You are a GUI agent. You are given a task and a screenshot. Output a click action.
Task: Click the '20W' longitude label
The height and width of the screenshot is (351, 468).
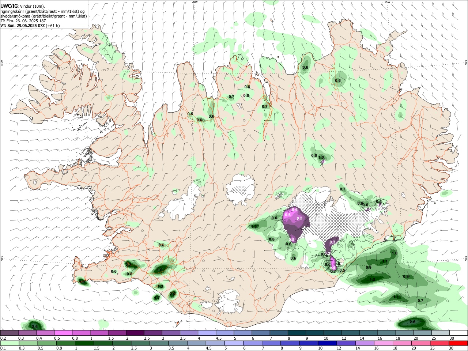195,2
